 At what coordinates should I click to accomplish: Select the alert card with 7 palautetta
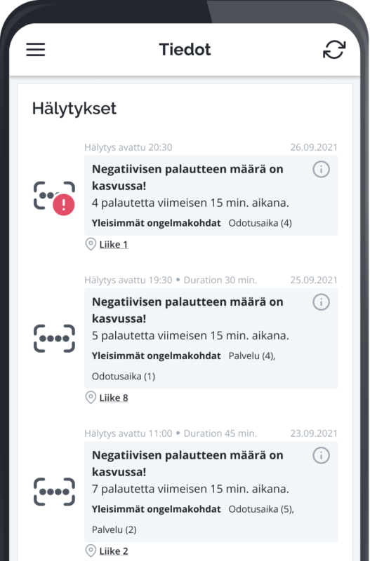pyautogui.click(x=211, y=492)
